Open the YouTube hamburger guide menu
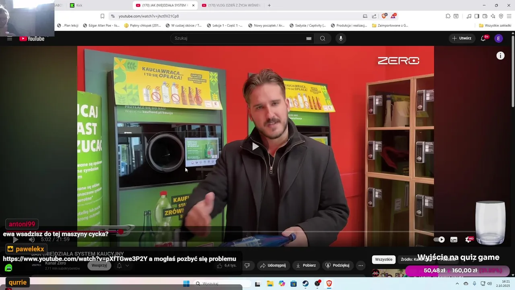The image size is (515, 290). (10, 38)
